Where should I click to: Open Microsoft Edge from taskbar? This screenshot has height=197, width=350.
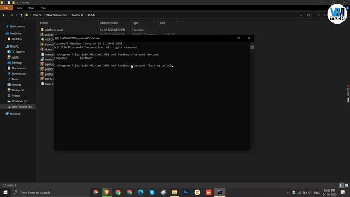(141, 192)
